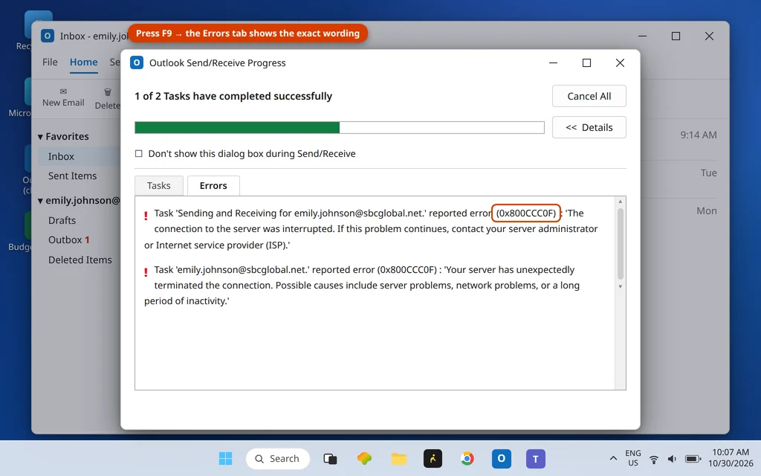Image resolution: width=761 pixels, height=476 pixels.
Task: Open Inbox under Favorites
Action: (x=61, y=156)
